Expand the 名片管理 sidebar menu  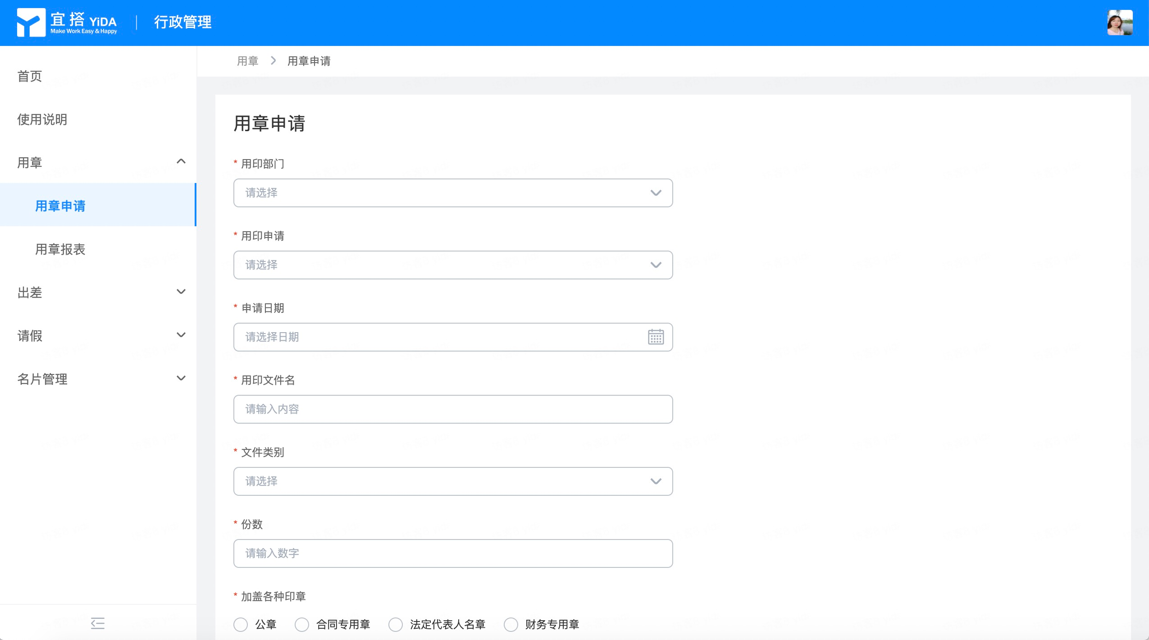pyautogui.click(x=98, y=379)
